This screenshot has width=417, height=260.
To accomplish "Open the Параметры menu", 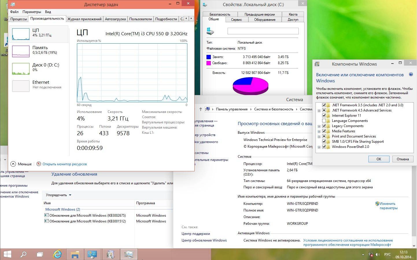I will pos(32,12).
